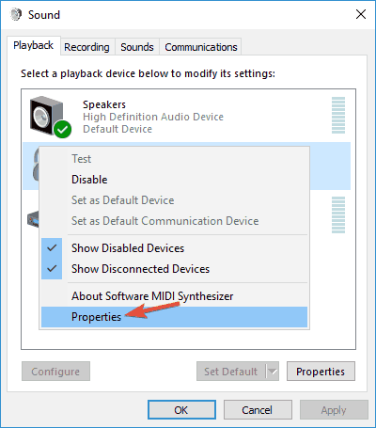Click the Sound dialog title bar icon
The height and width of the screenshot is (428, 376).
click(x=16, y=14)
